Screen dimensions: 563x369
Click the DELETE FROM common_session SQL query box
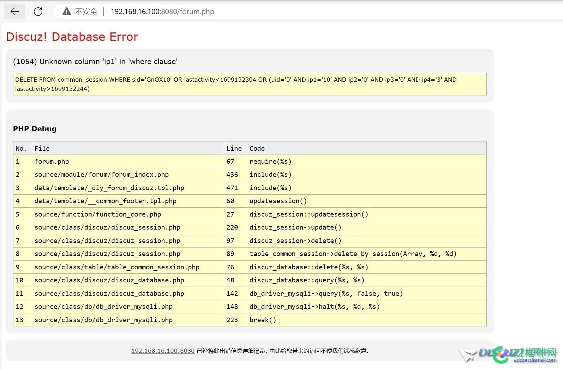[x=250, y=84]
